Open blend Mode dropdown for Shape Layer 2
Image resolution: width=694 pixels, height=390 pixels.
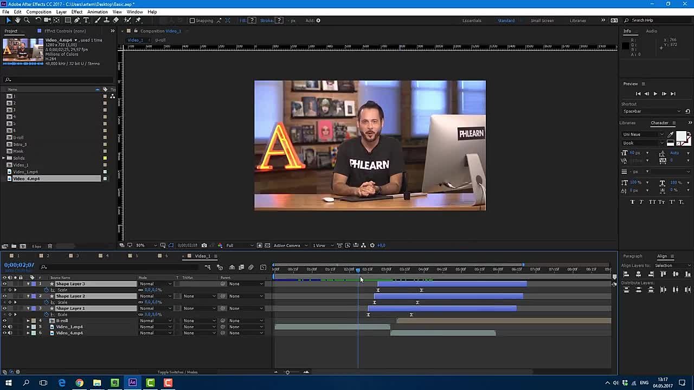[156, 296]
